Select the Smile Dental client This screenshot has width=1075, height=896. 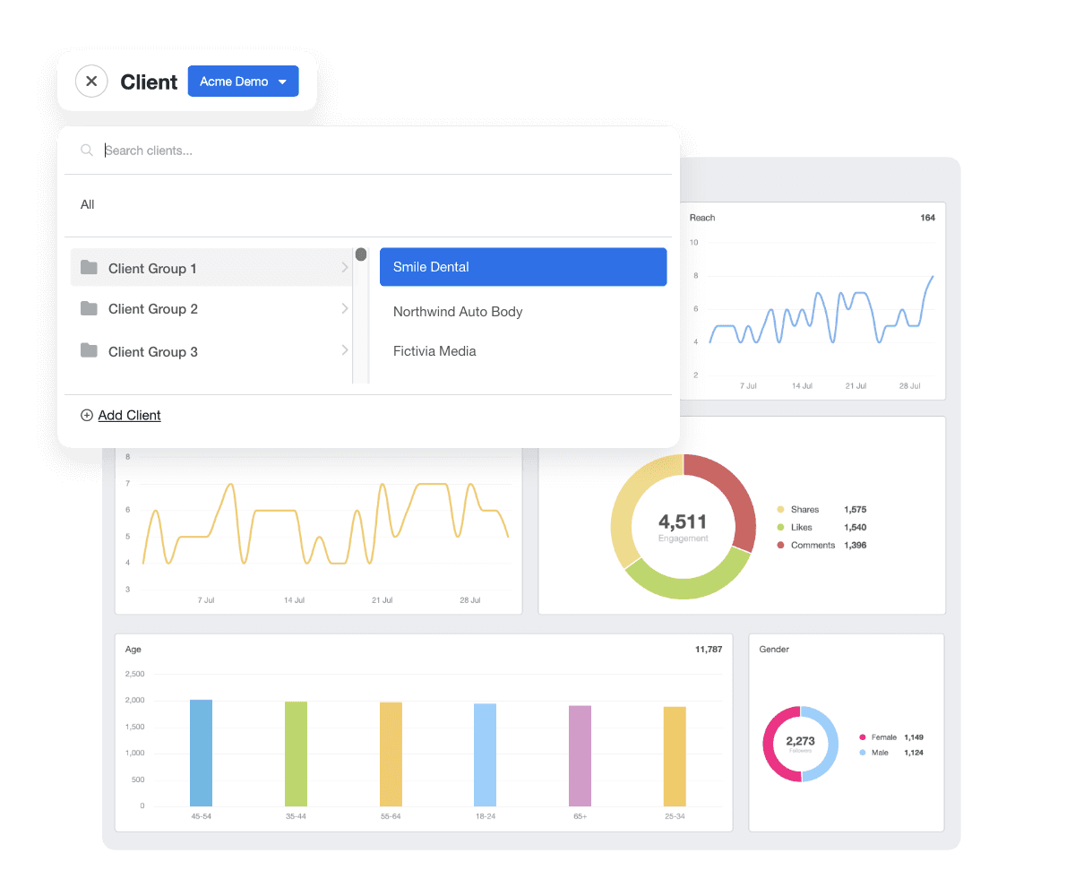[x=523, y=266]
